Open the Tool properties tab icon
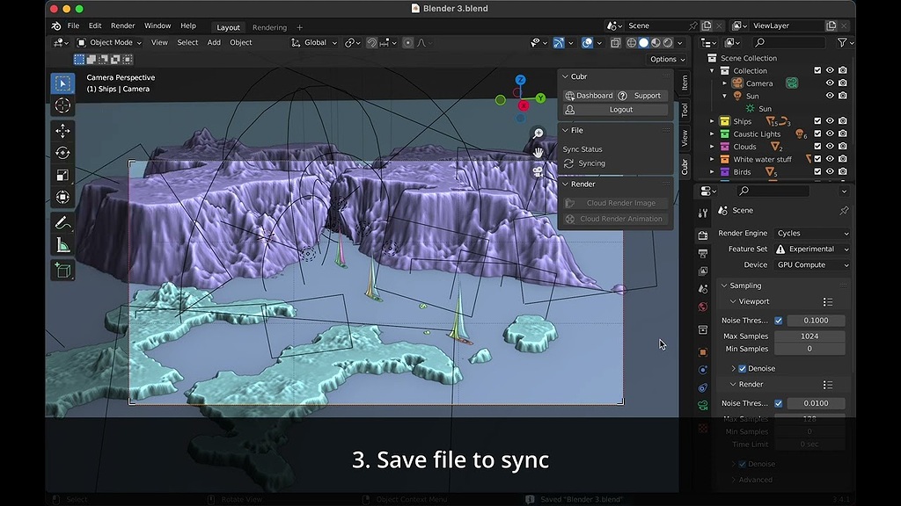901x506 pixels. click(x=703, y=213)
